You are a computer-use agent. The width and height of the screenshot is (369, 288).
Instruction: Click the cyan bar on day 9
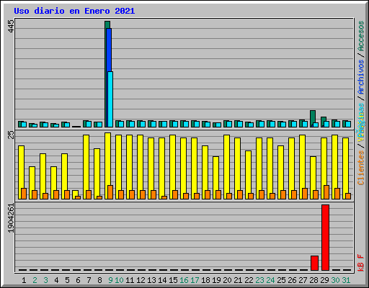(110, 99)
